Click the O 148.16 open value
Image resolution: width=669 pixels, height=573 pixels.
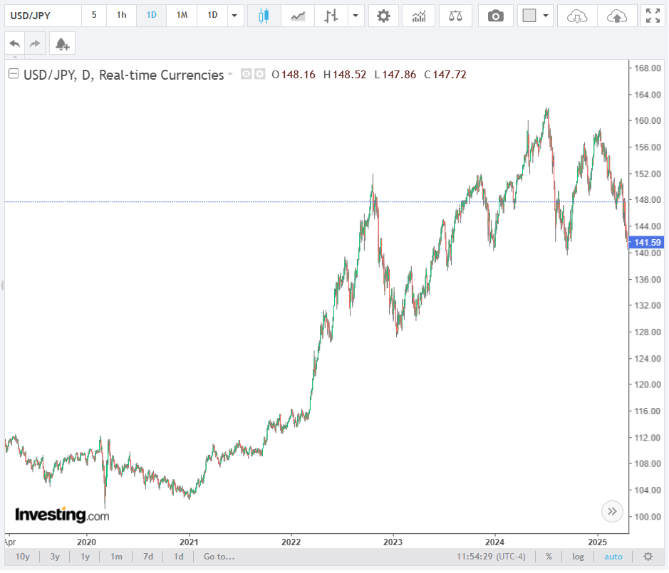(x=294, y=75)
